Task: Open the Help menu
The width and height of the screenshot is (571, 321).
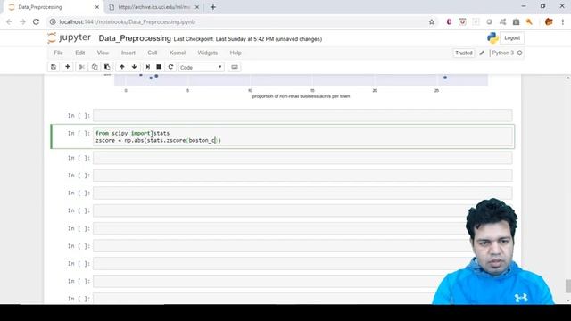Action: pos(236,53)
